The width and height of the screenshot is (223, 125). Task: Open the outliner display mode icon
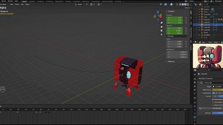point(200,5)
